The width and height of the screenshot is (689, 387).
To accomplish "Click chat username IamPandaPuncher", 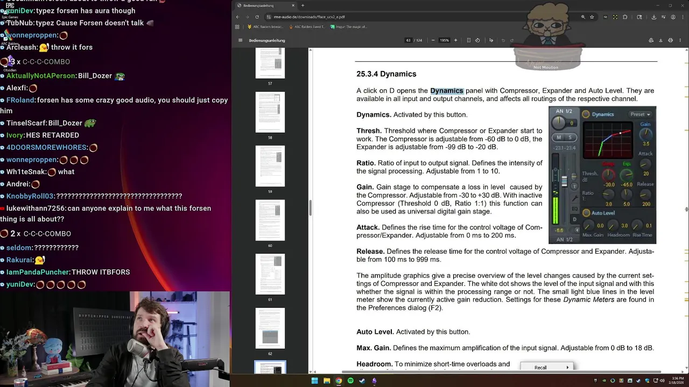I will click(x=38, y=272).
